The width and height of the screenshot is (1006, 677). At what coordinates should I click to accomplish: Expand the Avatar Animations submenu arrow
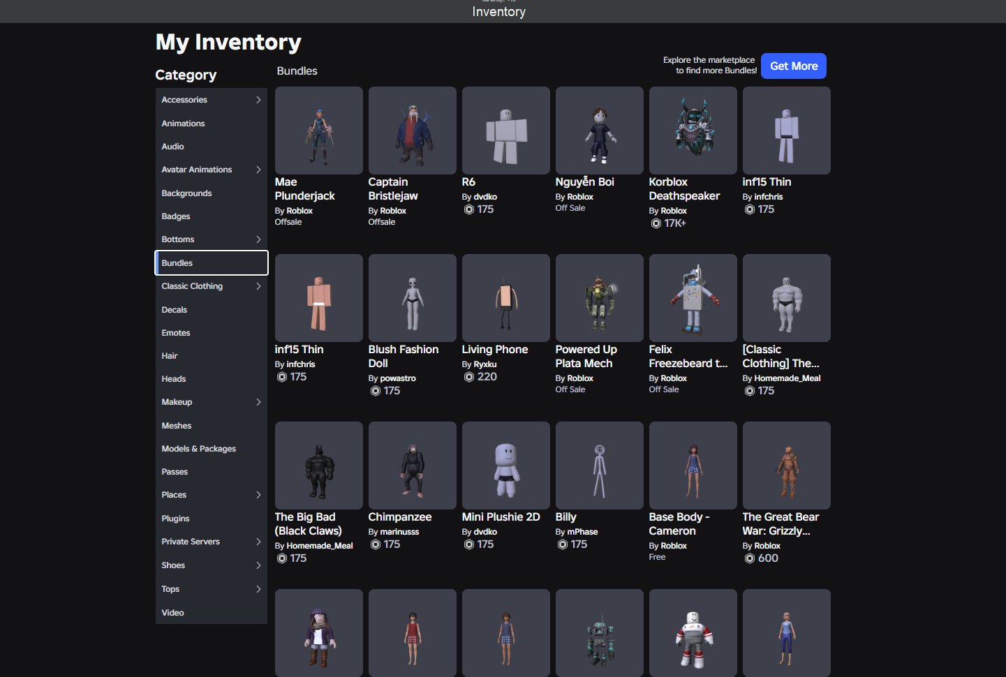coord(258,170)
